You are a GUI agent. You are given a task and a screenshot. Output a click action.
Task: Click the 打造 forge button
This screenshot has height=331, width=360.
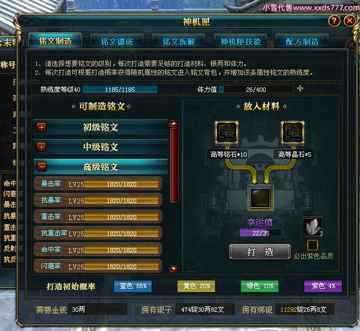pos(260,252)
